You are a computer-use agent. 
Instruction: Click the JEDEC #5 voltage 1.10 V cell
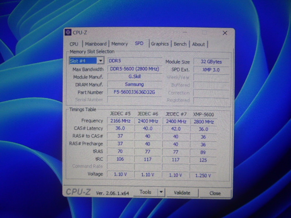coord(120,174)
